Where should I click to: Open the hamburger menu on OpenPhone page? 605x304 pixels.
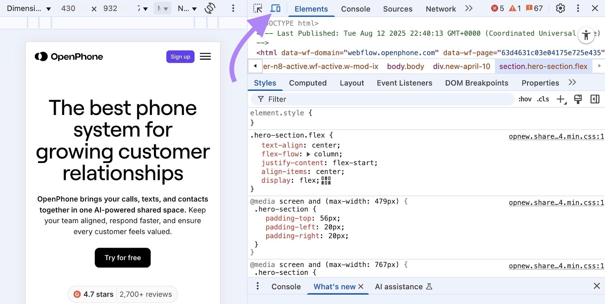(x=205, y=57)
